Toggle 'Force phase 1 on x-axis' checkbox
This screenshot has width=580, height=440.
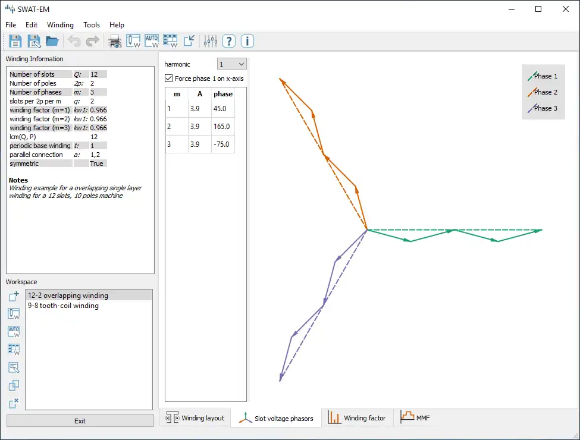click(169, 78)
